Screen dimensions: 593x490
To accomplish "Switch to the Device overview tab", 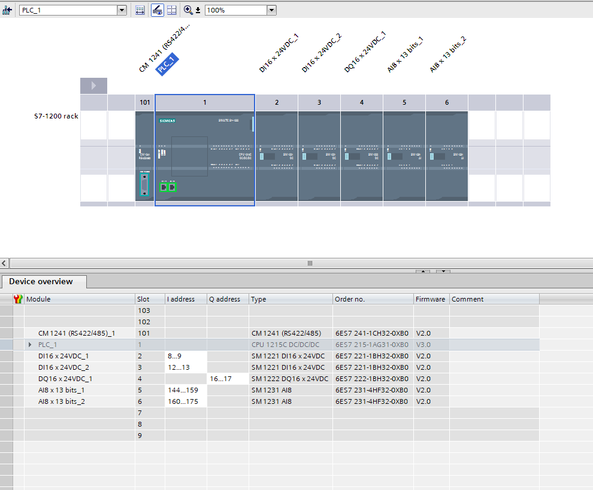I will tap(41, 282).
